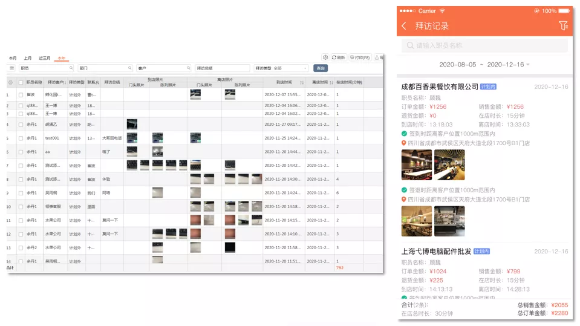Screen dimensions: 580x326
Task: Click the 查询 query button
Action: click(x=321, y=68)
